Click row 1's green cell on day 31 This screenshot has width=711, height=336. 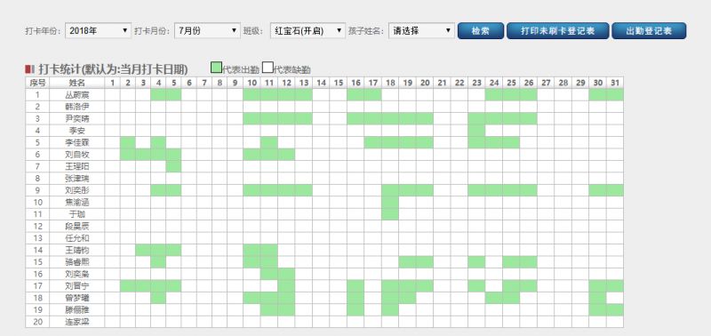pyautogui.click(x=615, y=95)
